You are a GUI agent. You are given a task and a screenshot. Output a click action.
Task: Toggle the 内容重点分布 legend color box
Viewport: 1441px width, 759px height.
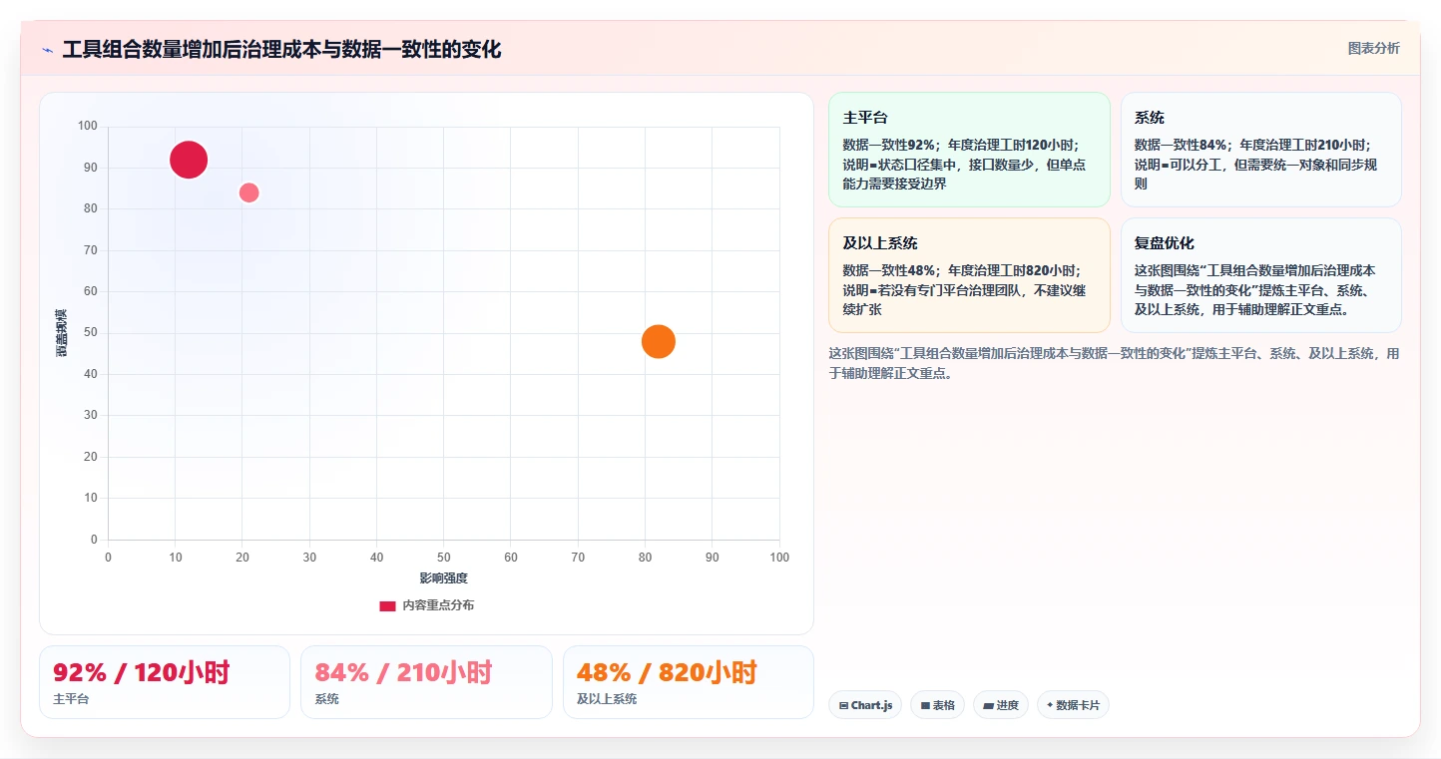(x=387, y=605)
